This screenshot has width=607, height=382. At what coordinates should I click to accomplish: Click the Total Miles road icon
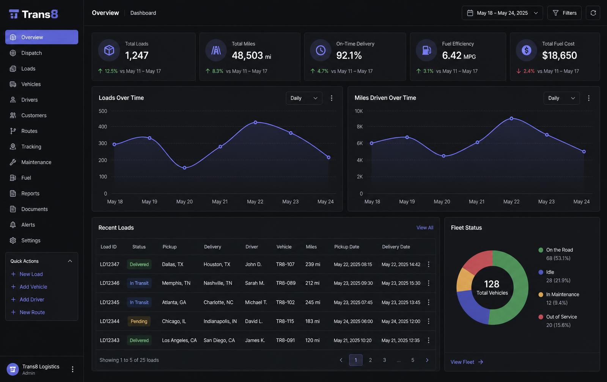pyautogui.click(x=216, y=50)
